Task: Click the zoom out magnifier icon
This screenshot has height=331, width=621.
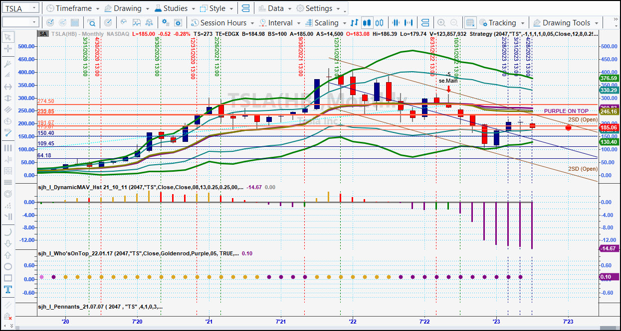Action: click(454, 23)
